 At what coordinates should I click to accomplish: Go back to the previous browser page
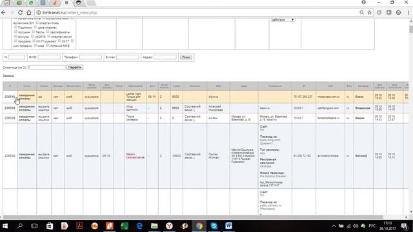[x=3, y=12]
